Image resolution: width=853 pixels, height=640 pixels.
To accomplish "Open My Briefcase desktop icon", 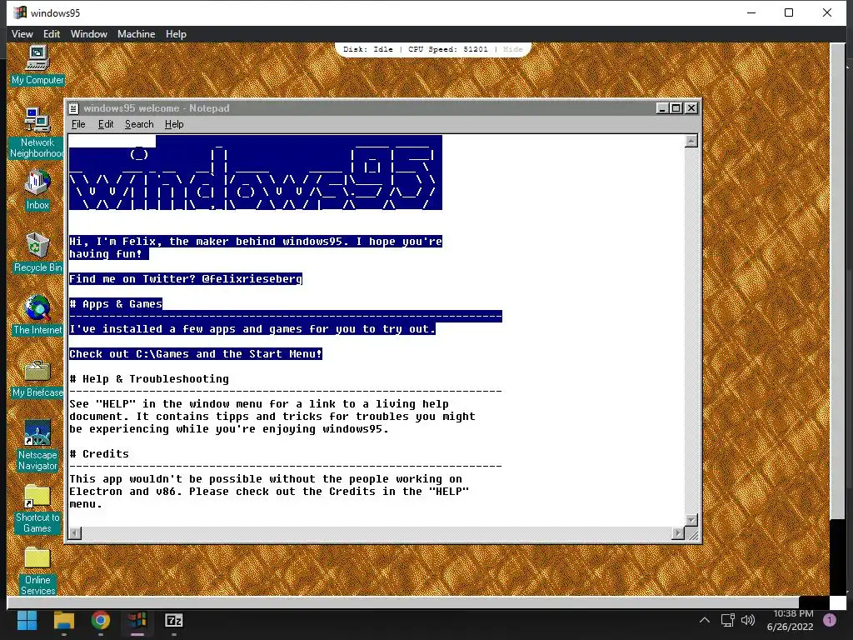I will tap(37, 378).
